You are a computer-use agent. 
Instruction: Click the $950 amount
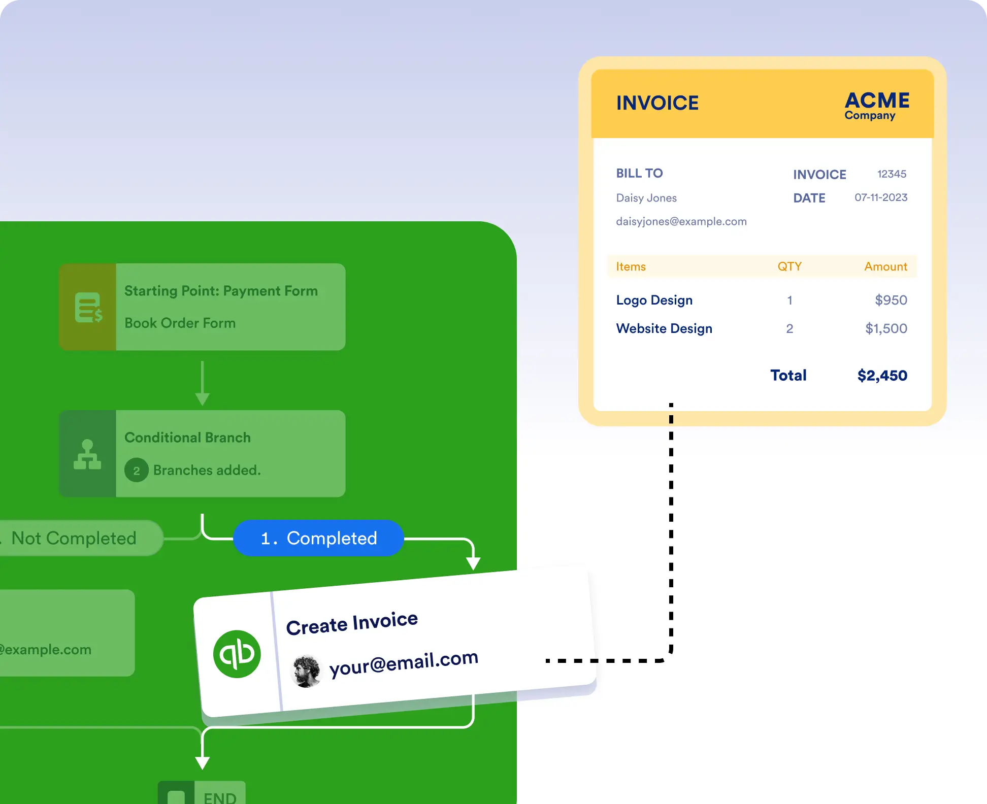click(891, 300)
